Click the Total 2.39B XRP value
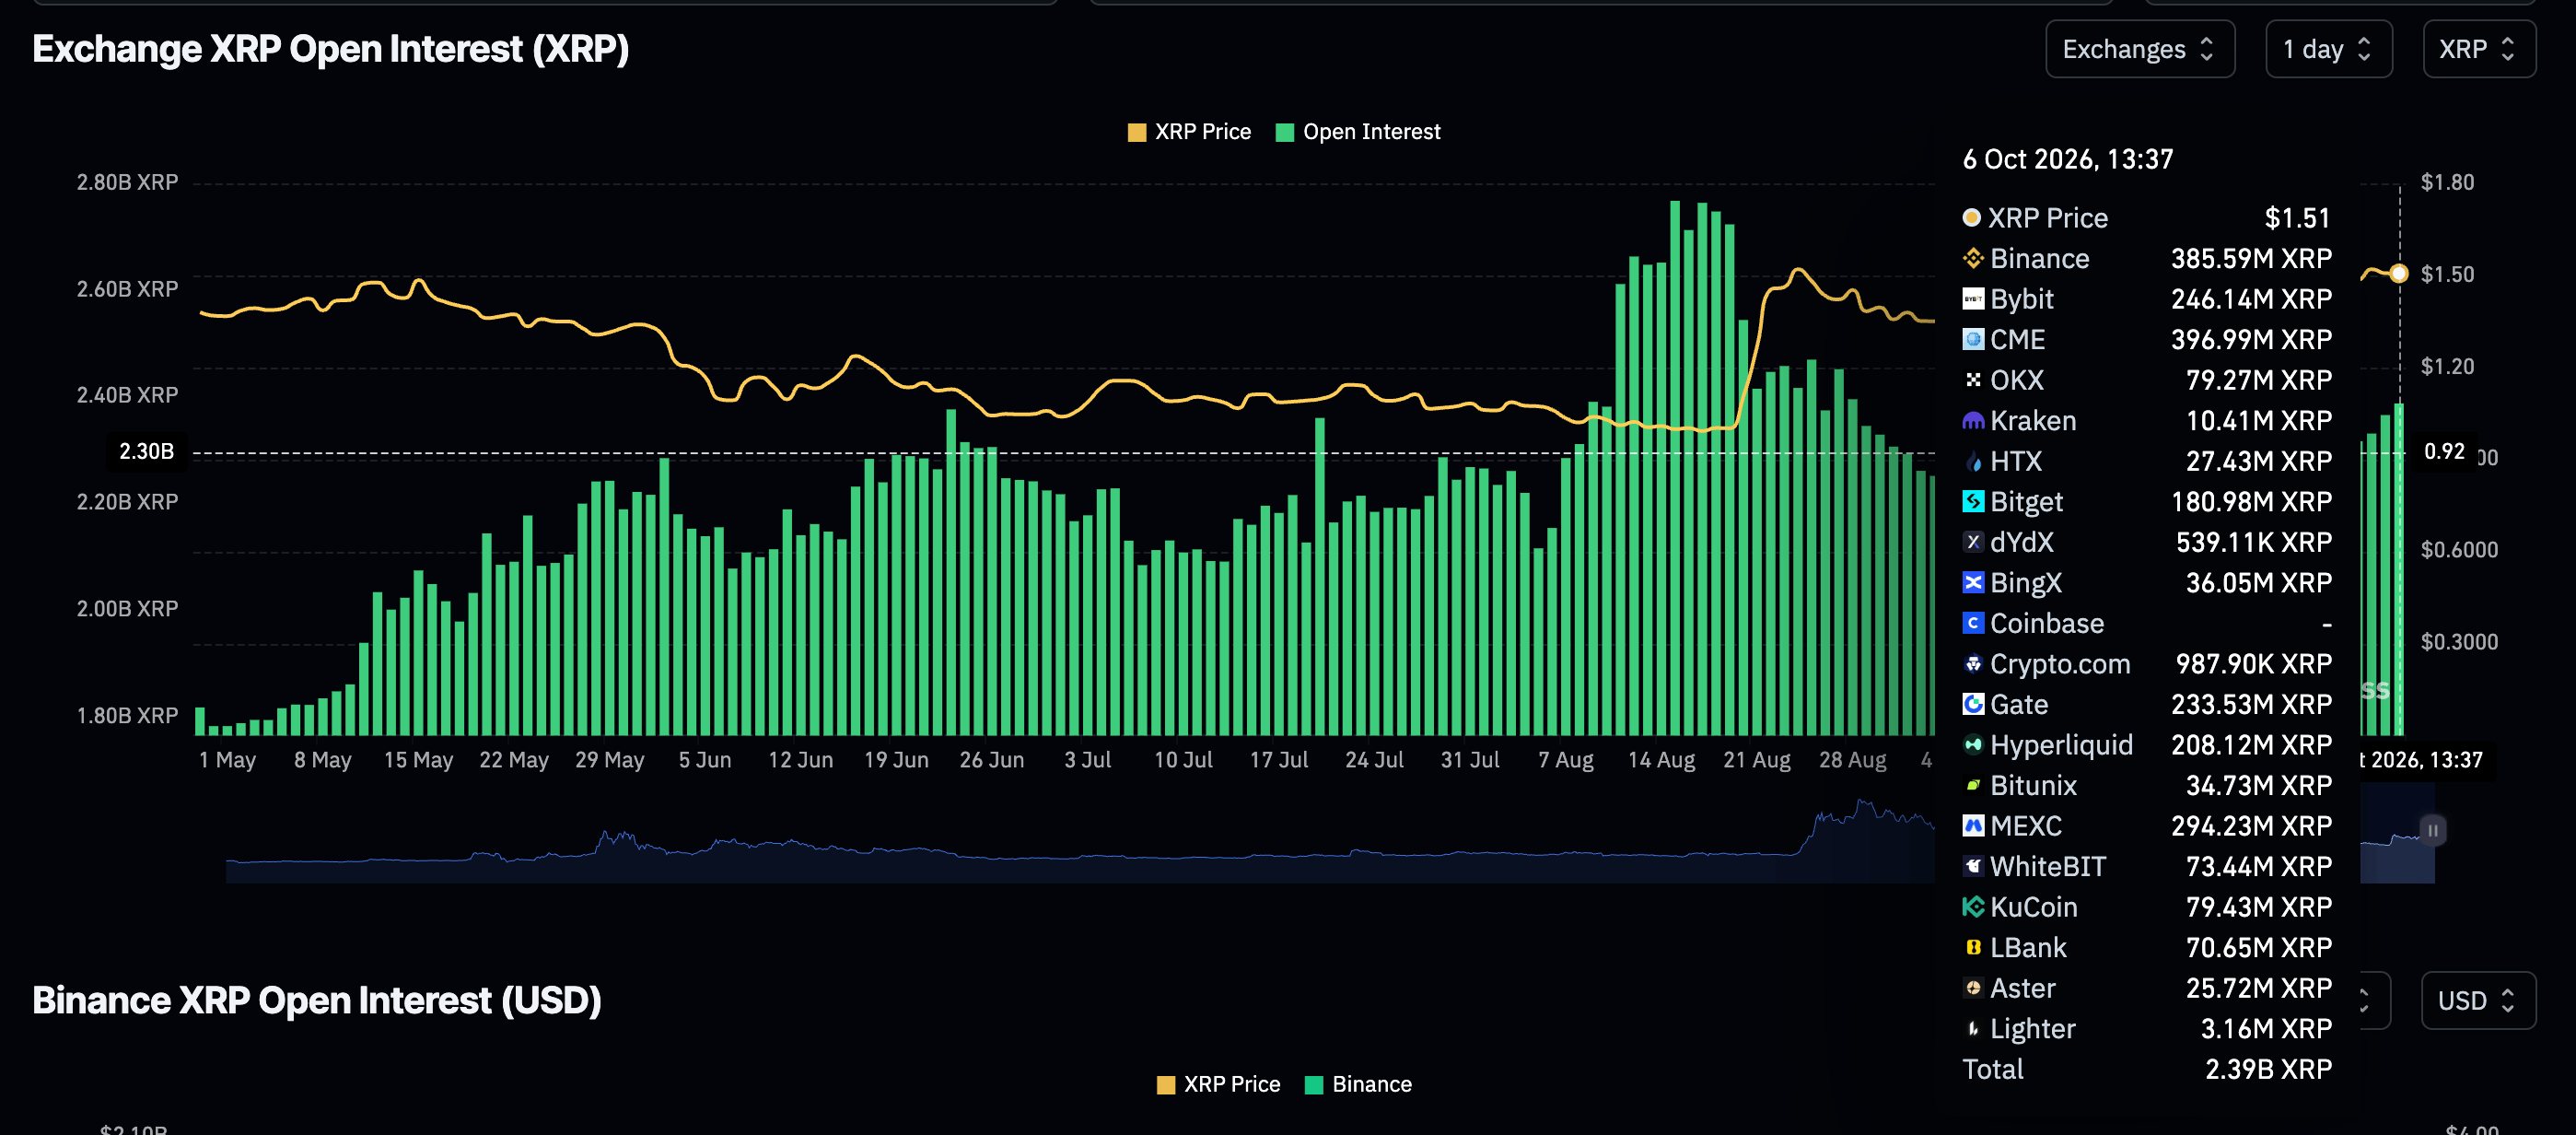2576x1135 pixels. pos(2268,1069)
